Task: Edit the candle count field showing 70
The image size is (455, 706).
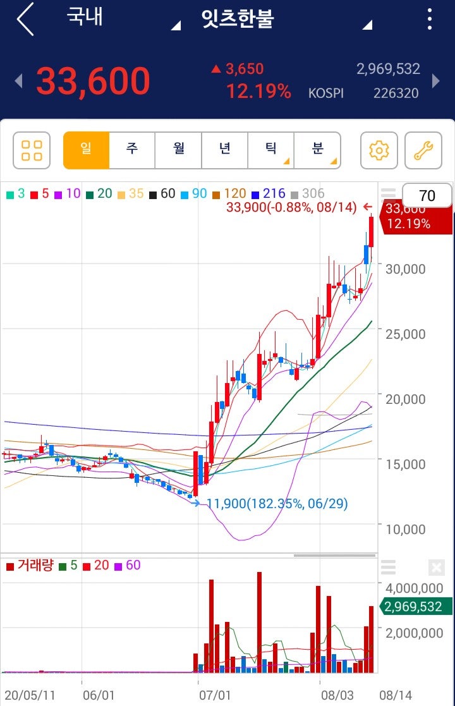Action: pyautogui.click(x=427, y=195)
